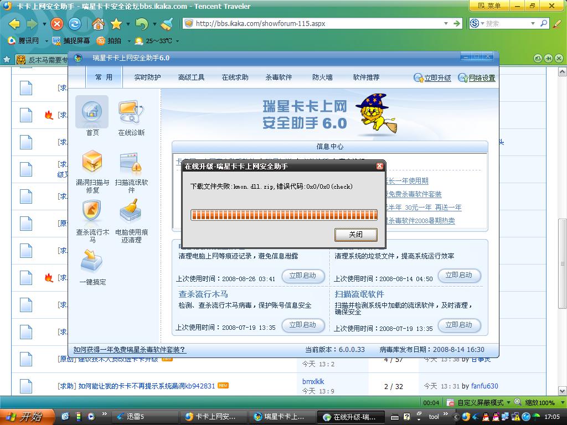Click 立即启动 for 扫描流氓软件
Viewport: 567px width, 425px height.
459,325
